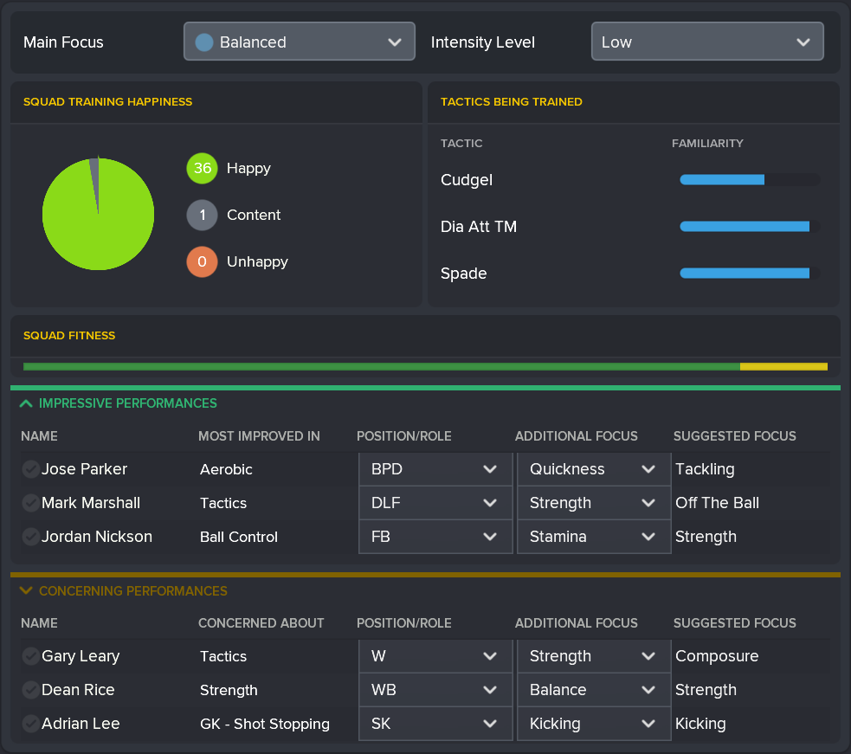Select player name Jordan Nickson
The height and width of the screenshot is (754, 851).
click(x=97, y=537)
